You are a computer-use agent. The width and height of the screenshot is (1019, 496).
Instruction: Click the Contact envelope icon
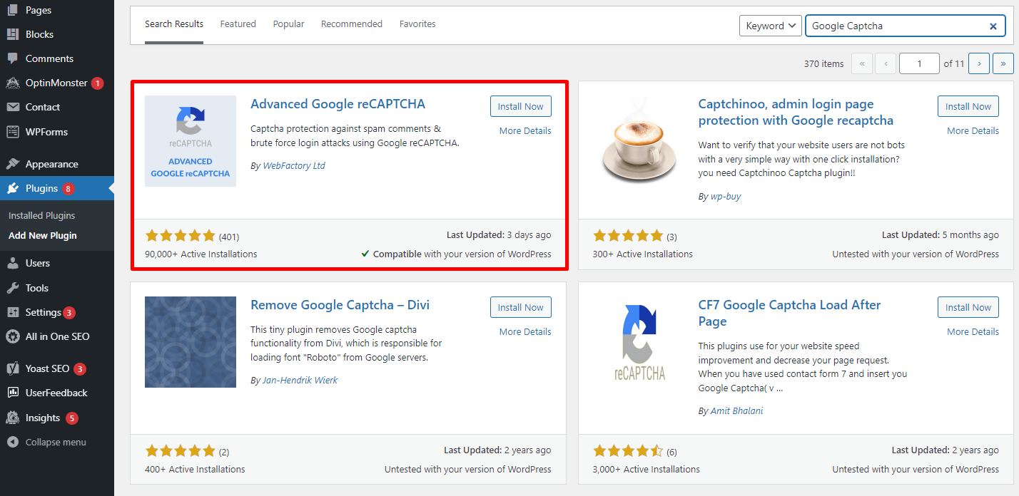tap(12, 107)
